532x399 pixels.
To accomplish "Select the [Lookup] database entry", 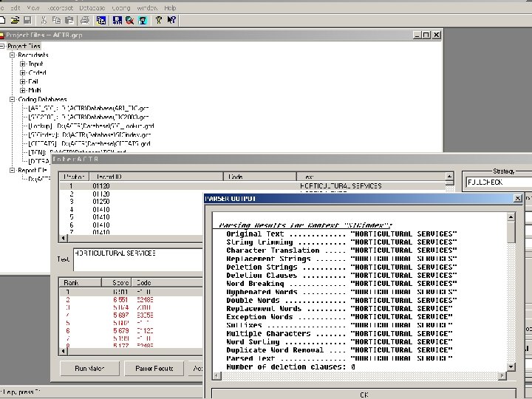I will click(91, 126).
